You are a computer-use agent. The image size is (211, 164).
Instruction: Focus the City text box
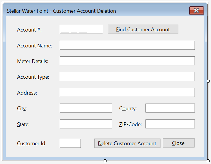(x=86, y=108)
